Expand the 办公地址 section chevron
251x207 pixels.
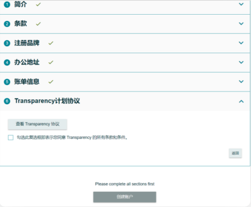(x=241, y=62)
